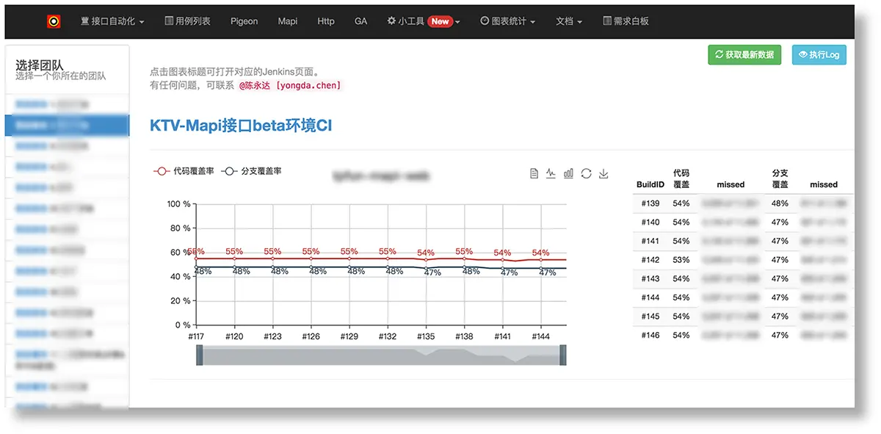
Task: Click the data zoom slider track
Action: coord(381,355)
